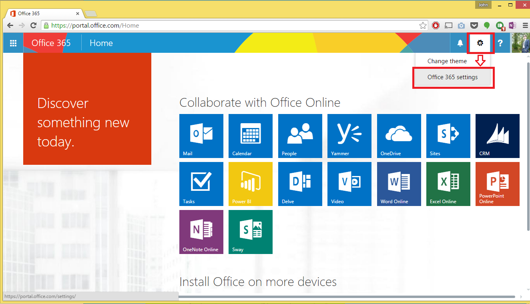This screenshot has height=304, width=530.
Task: Open the Yammer app
Action: coord(349,136)
